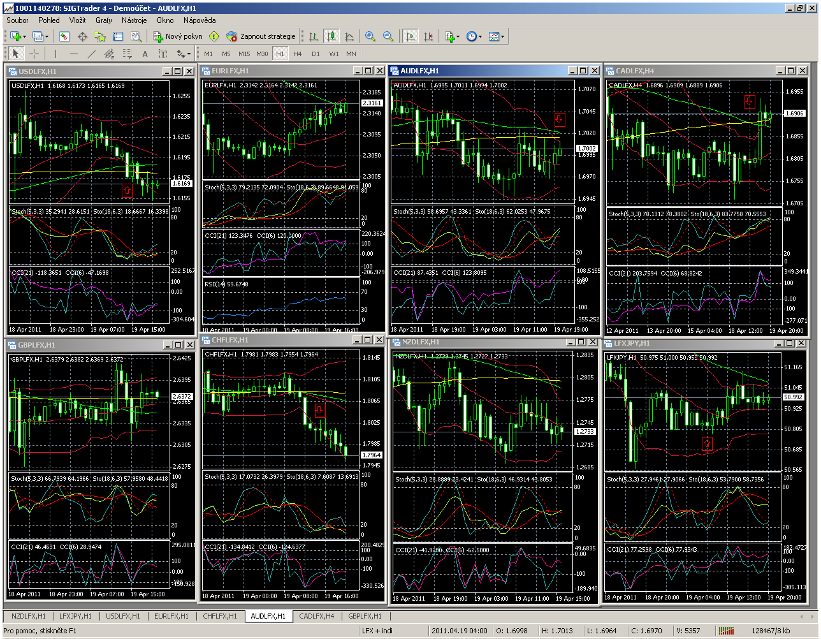Open the Nápověda menu

tap(200, 20)
